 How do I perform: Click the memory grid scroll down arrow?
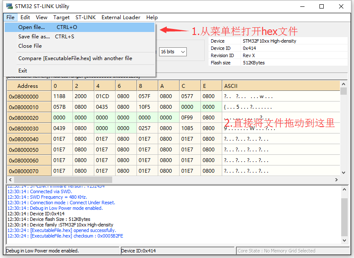click(x=343, y=173)
